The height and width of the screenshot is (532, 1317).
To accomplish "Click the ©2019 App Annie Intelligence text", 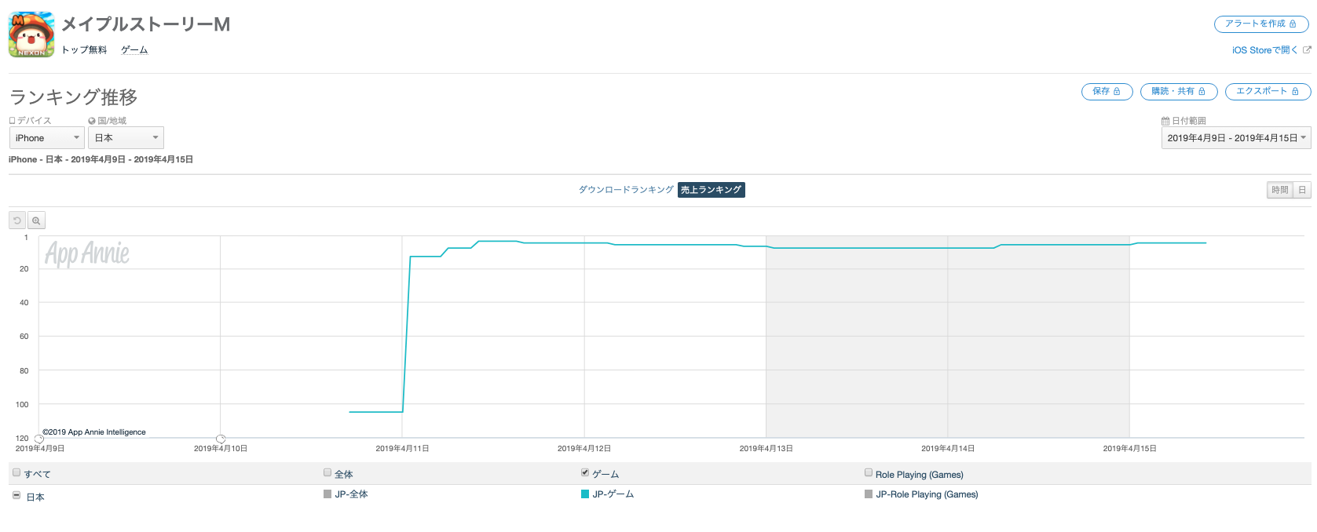I will pos(94,432).
